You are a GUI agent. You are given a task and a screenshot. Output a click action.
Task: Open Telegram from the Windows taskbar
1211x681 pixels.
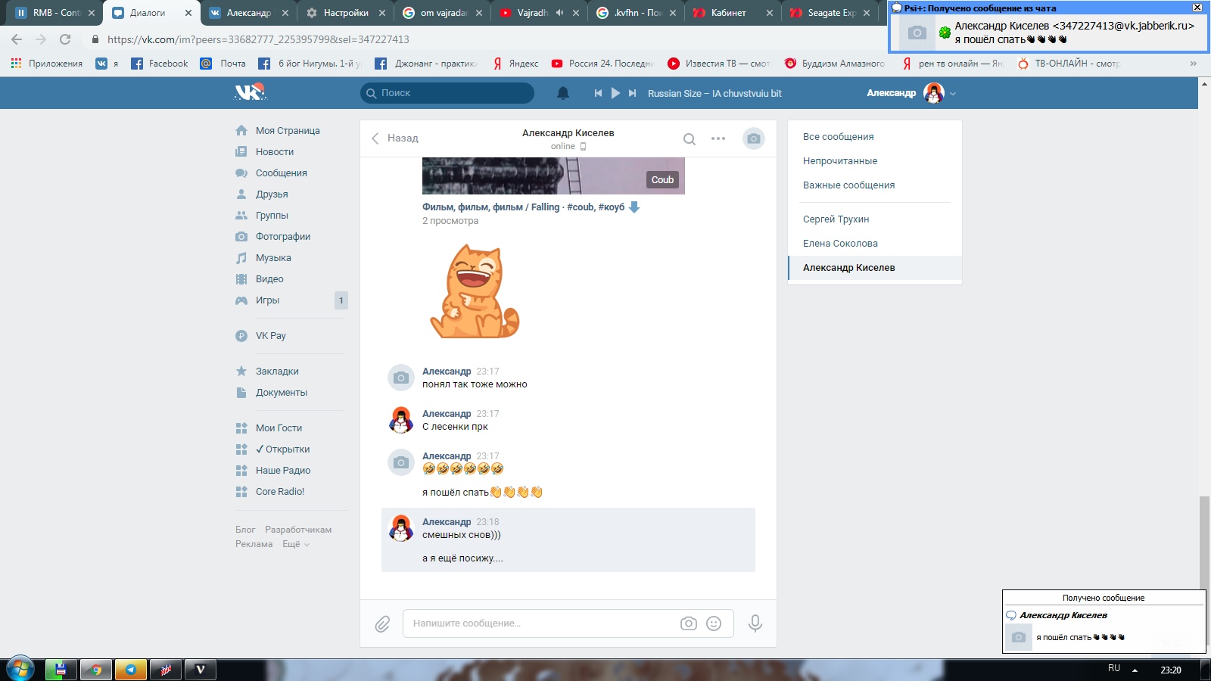tap(130, 670)
